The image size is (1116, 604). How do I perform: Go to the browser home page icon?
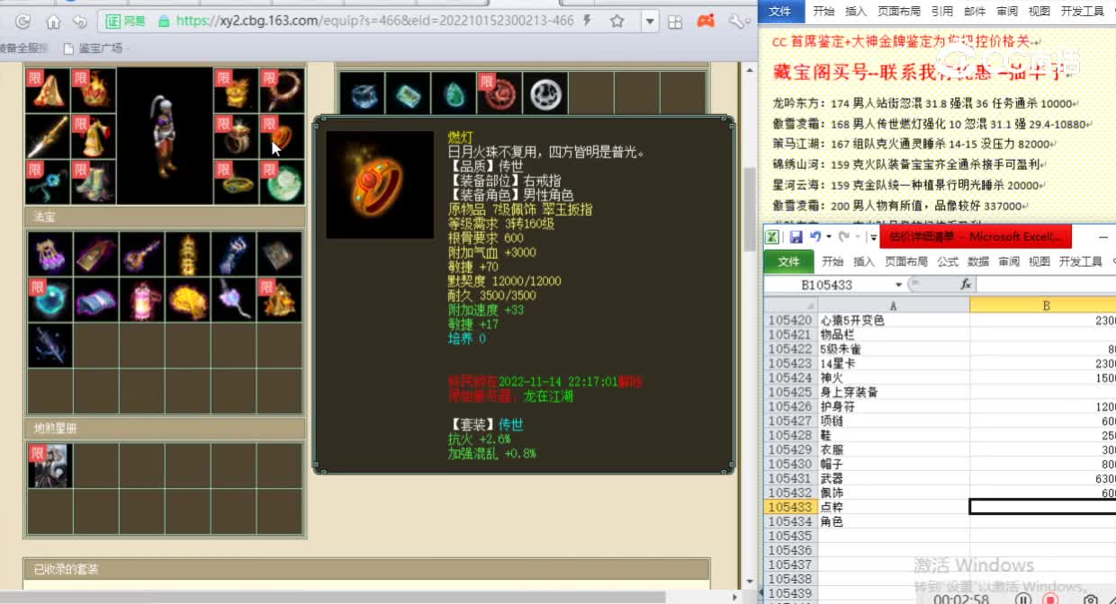pos(54,21)
